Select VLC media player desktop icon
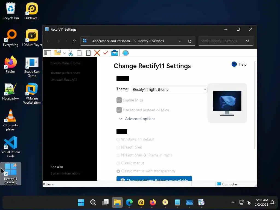This screenshot has height=210, width=280. coord(11,120)
